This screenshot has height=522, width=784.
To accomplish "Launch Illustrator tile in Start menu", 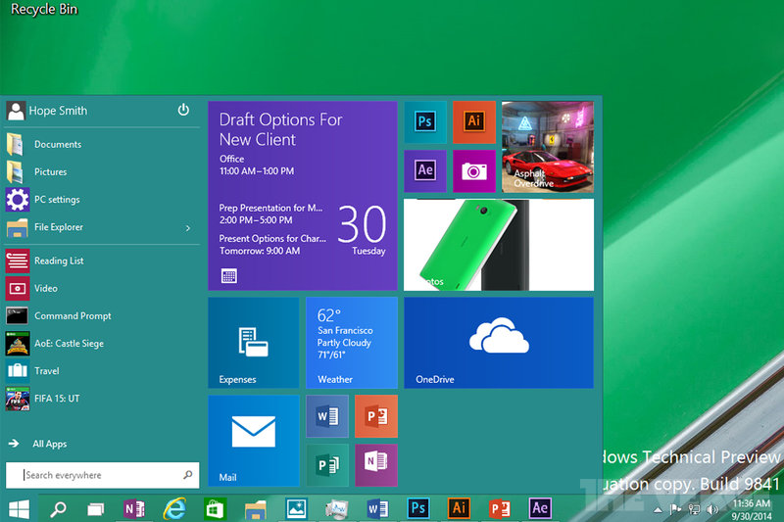I will (x=474, y=122).
